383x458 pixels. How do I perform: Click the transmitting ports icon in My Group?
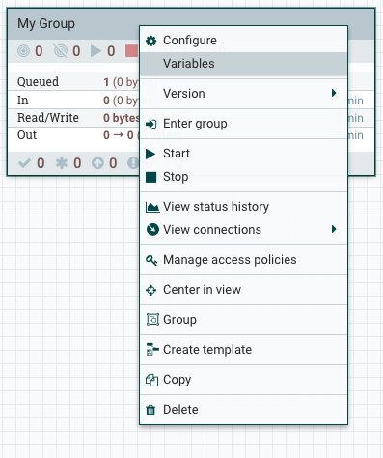coord(23,51)
